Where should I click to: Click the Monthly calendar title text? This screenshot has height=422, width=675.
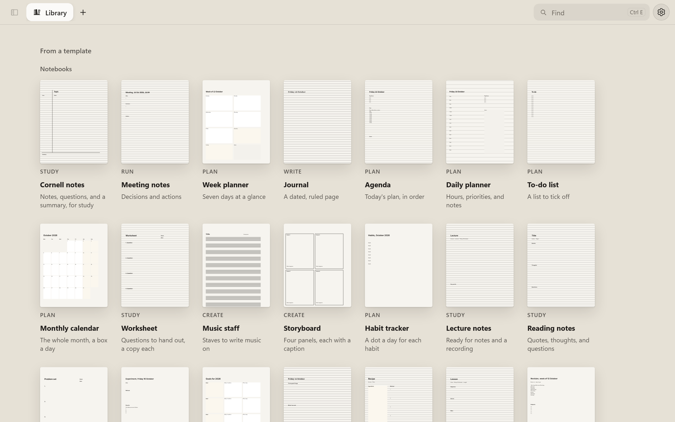click(69, 328)
